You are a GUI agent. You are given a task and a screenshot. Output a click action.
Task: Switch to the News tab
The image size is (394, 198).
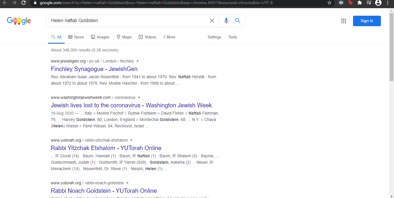point(76,37)
